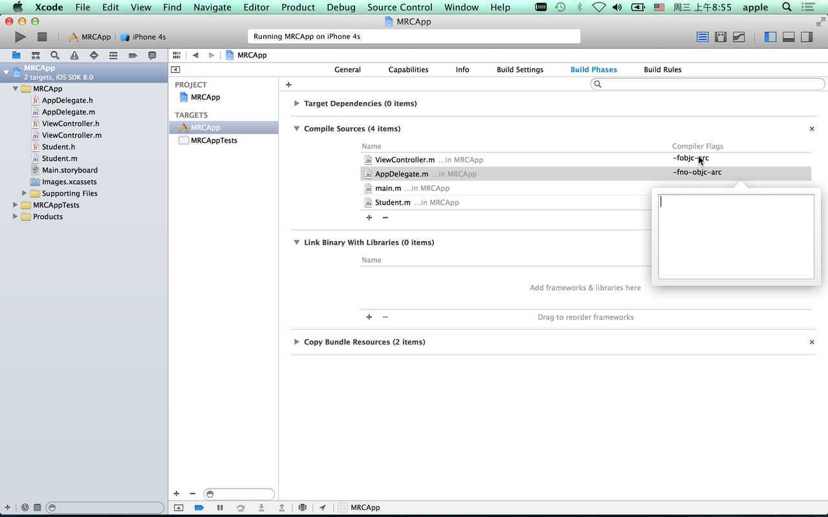Select the Version editor button
828x517 pixels.
click(x=739, y=37)
